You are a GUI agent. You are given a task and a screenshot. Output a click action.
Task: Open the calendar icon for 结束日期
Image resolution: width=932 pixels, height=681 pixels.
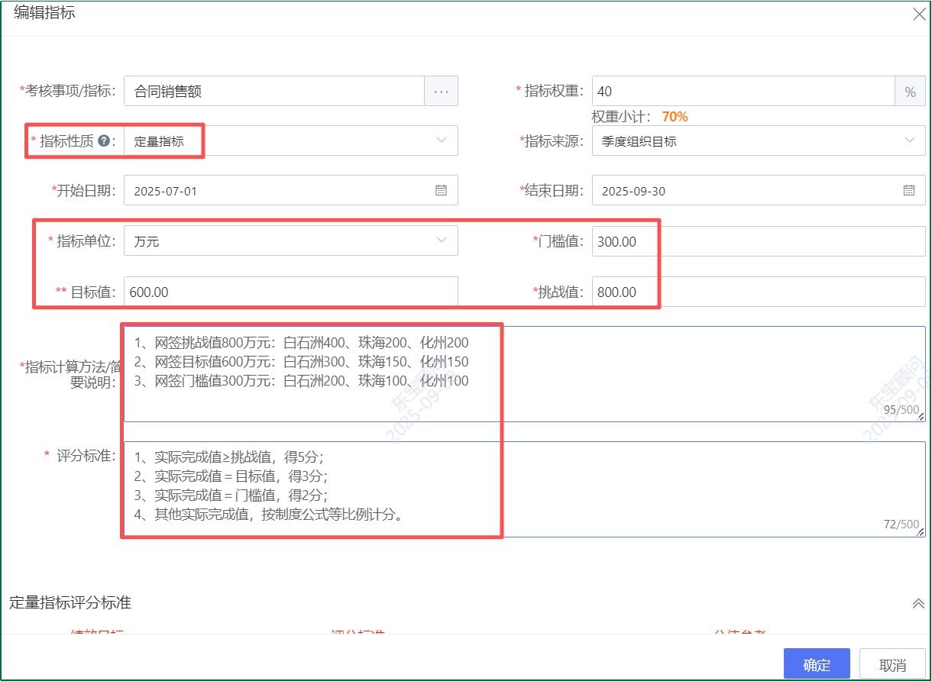click(909, 191)
